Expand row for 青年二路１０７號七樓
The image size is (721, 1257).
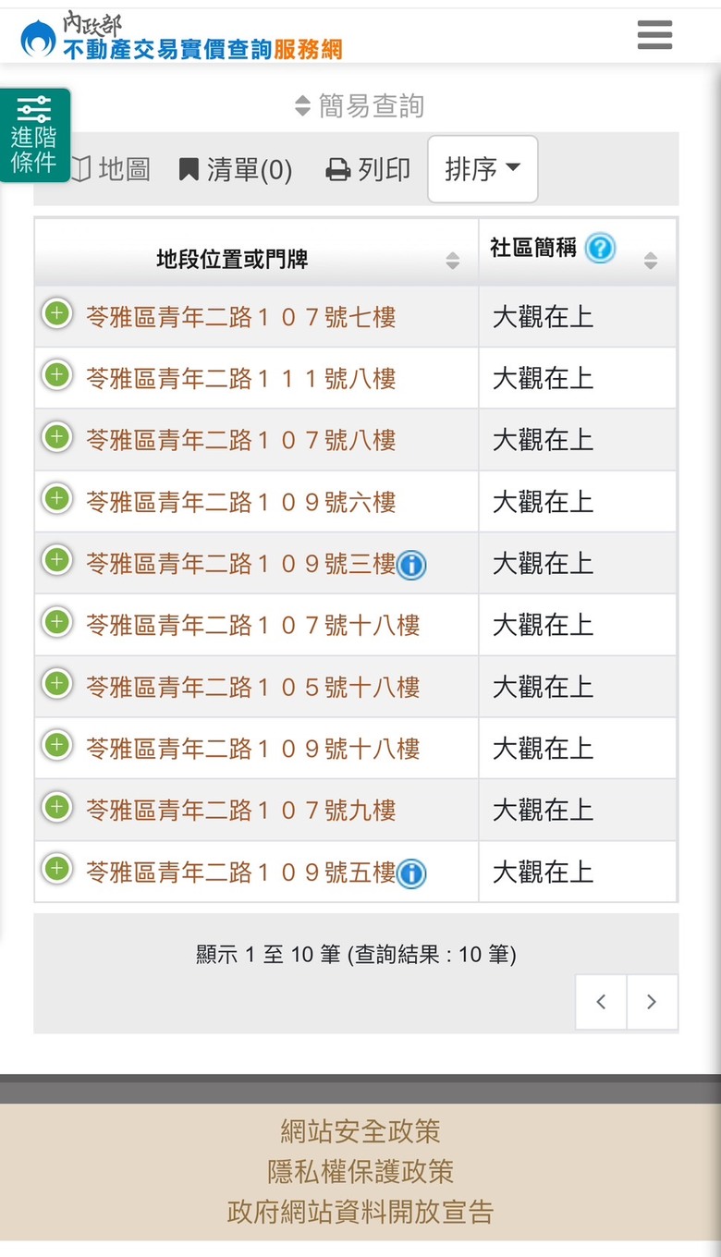[x=56, y=313]
